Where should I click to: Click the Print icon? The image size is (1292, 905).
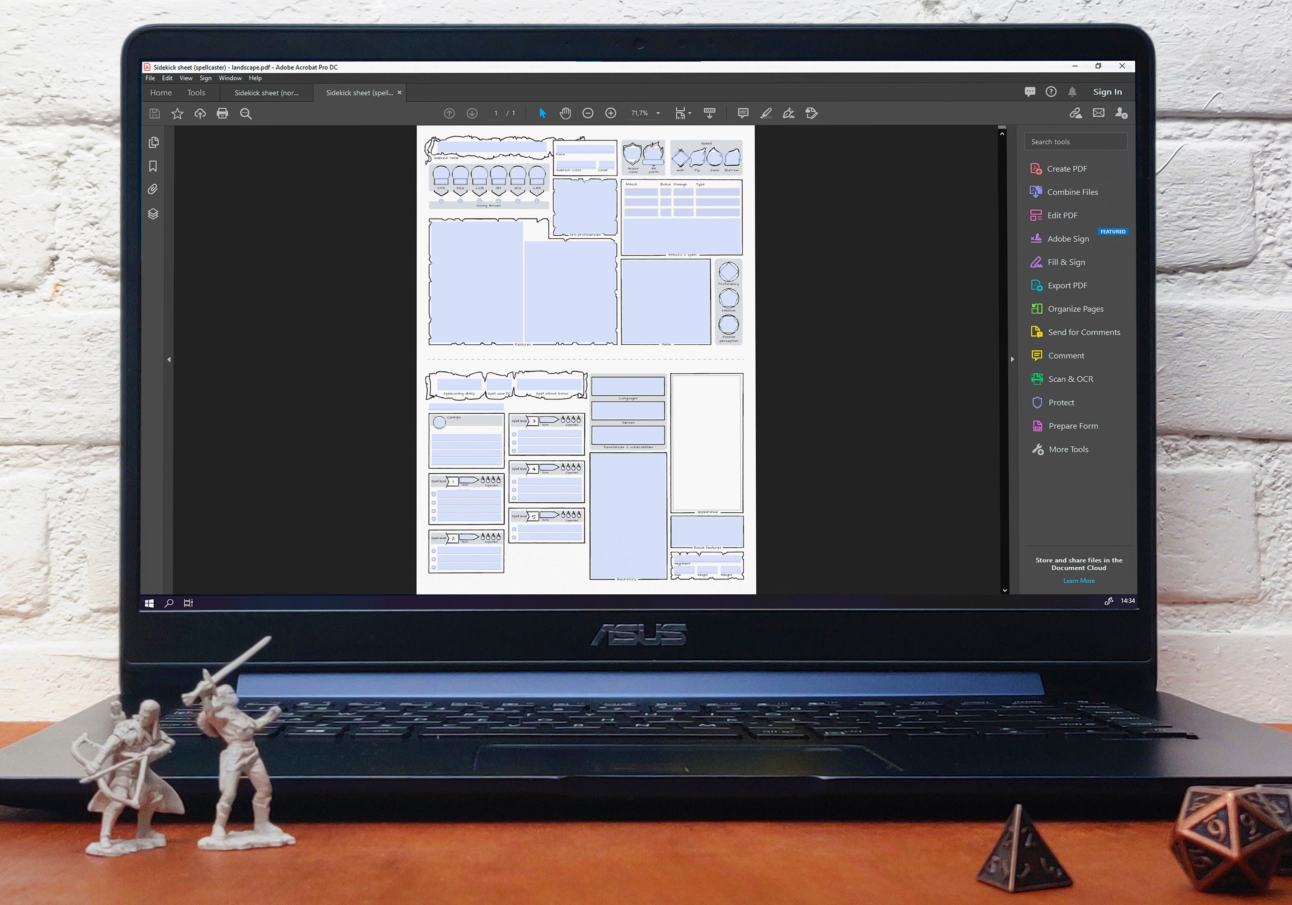coord(222,114)
